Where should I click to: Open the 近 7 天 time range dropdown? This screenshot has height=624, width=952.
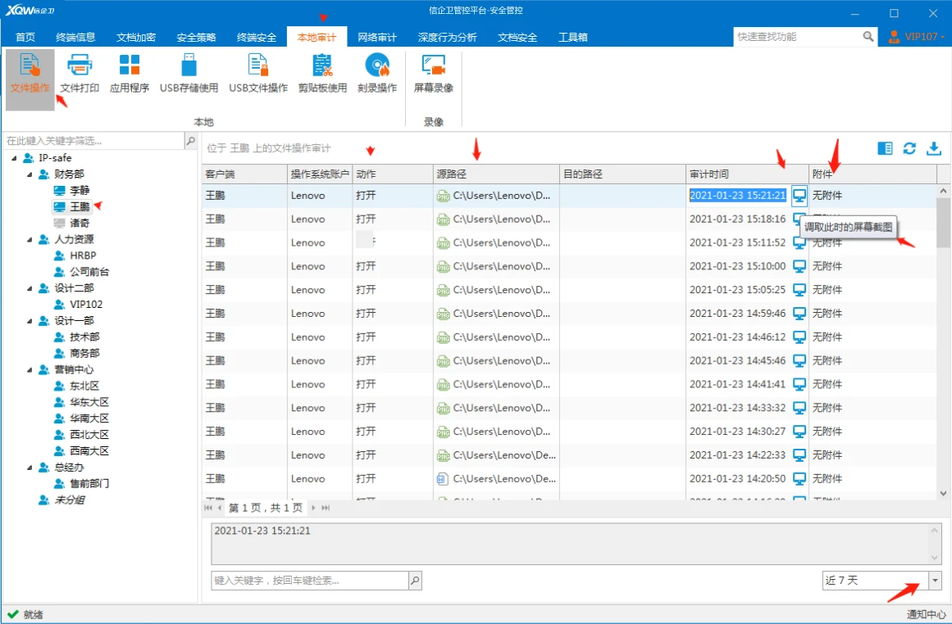point(935,581)
